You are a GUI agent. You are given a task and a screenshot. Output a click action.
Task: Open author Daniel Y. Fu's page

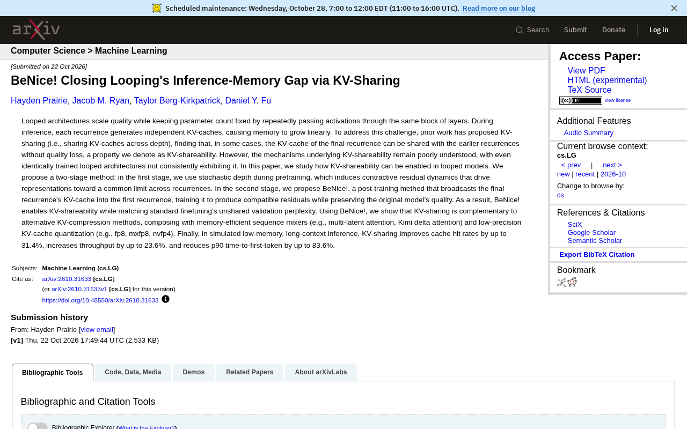(x=248, y=101)
